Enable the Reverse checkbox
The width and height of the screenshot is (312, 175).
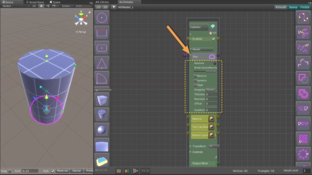195,76
